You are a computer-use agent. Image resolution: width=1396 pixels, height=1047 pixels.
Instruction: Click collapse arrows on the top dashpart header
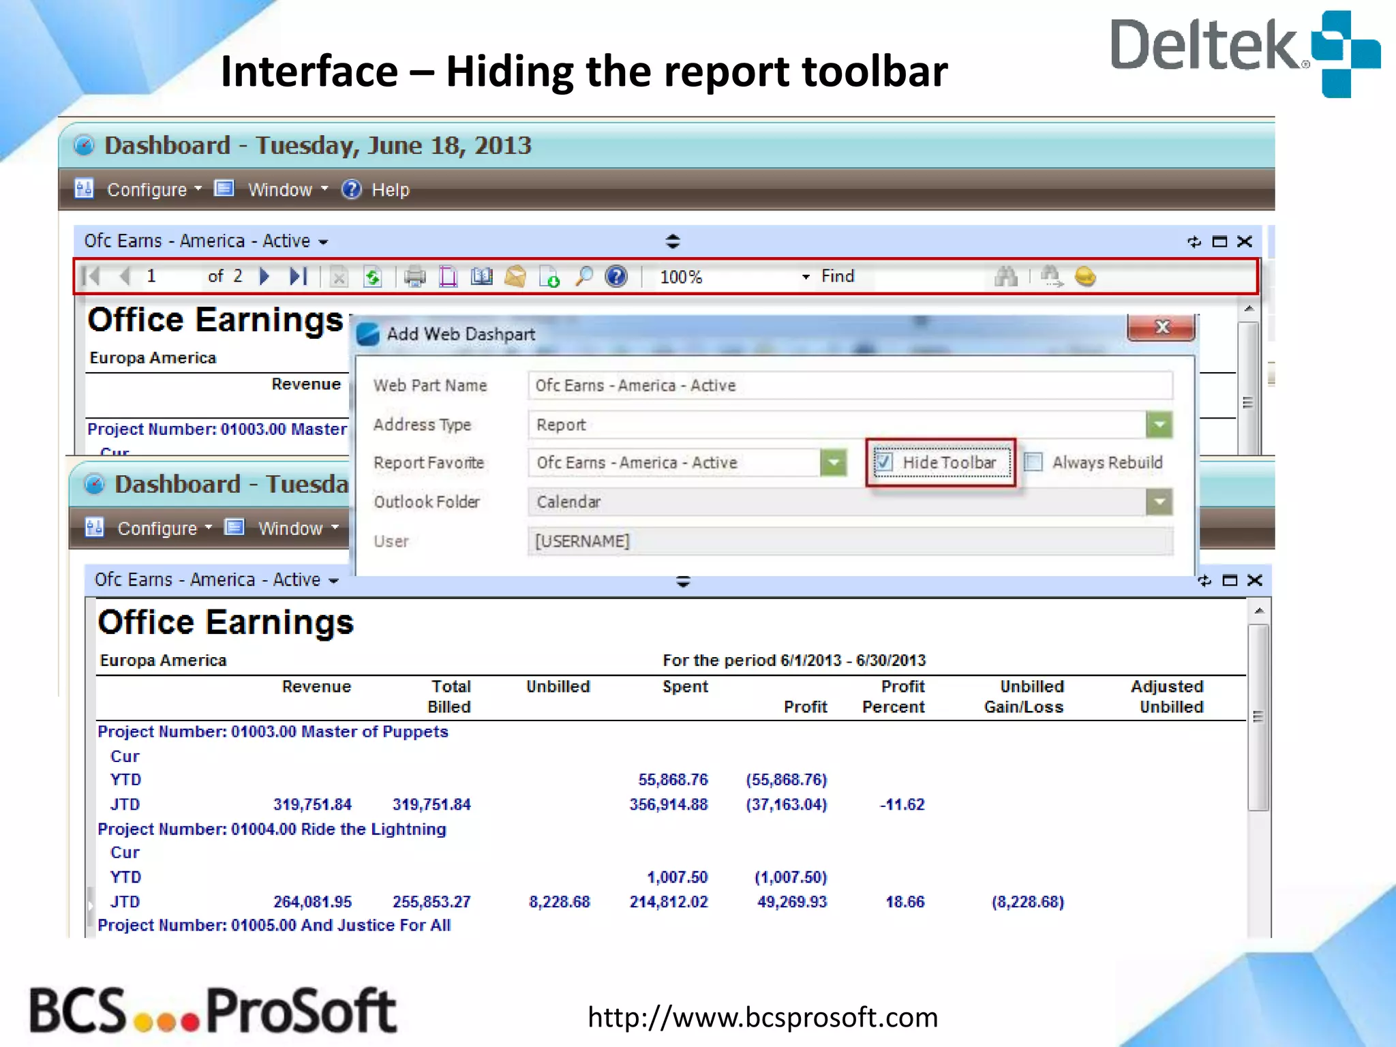coord(673,241)
